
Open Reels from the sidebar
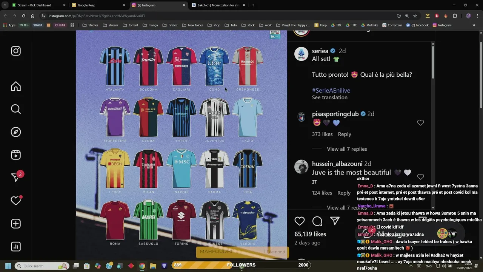[16, 155]
